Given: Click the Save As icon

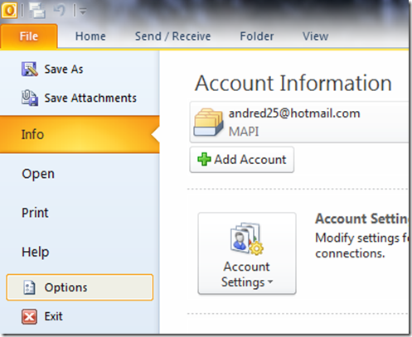Looking at the screenshot, I should click(x=30, y=69).
